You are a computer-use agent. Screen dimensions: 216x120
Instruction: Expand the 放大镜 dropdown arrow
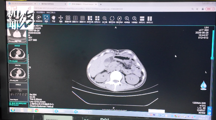pyautogui.click(x=105, y=24)
